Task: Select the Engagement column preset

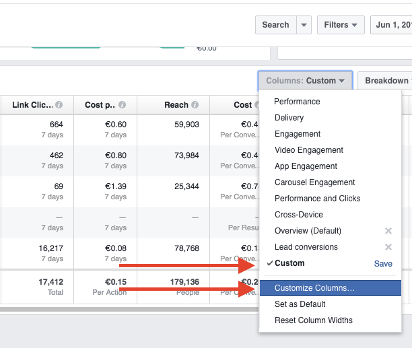Action: (x=330, y=134)
